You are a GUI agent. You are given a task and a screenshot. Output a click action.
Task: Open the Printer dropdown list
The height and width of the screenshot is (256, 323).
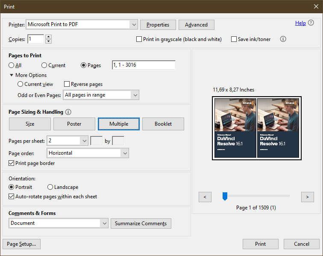[x=134, y=24]
